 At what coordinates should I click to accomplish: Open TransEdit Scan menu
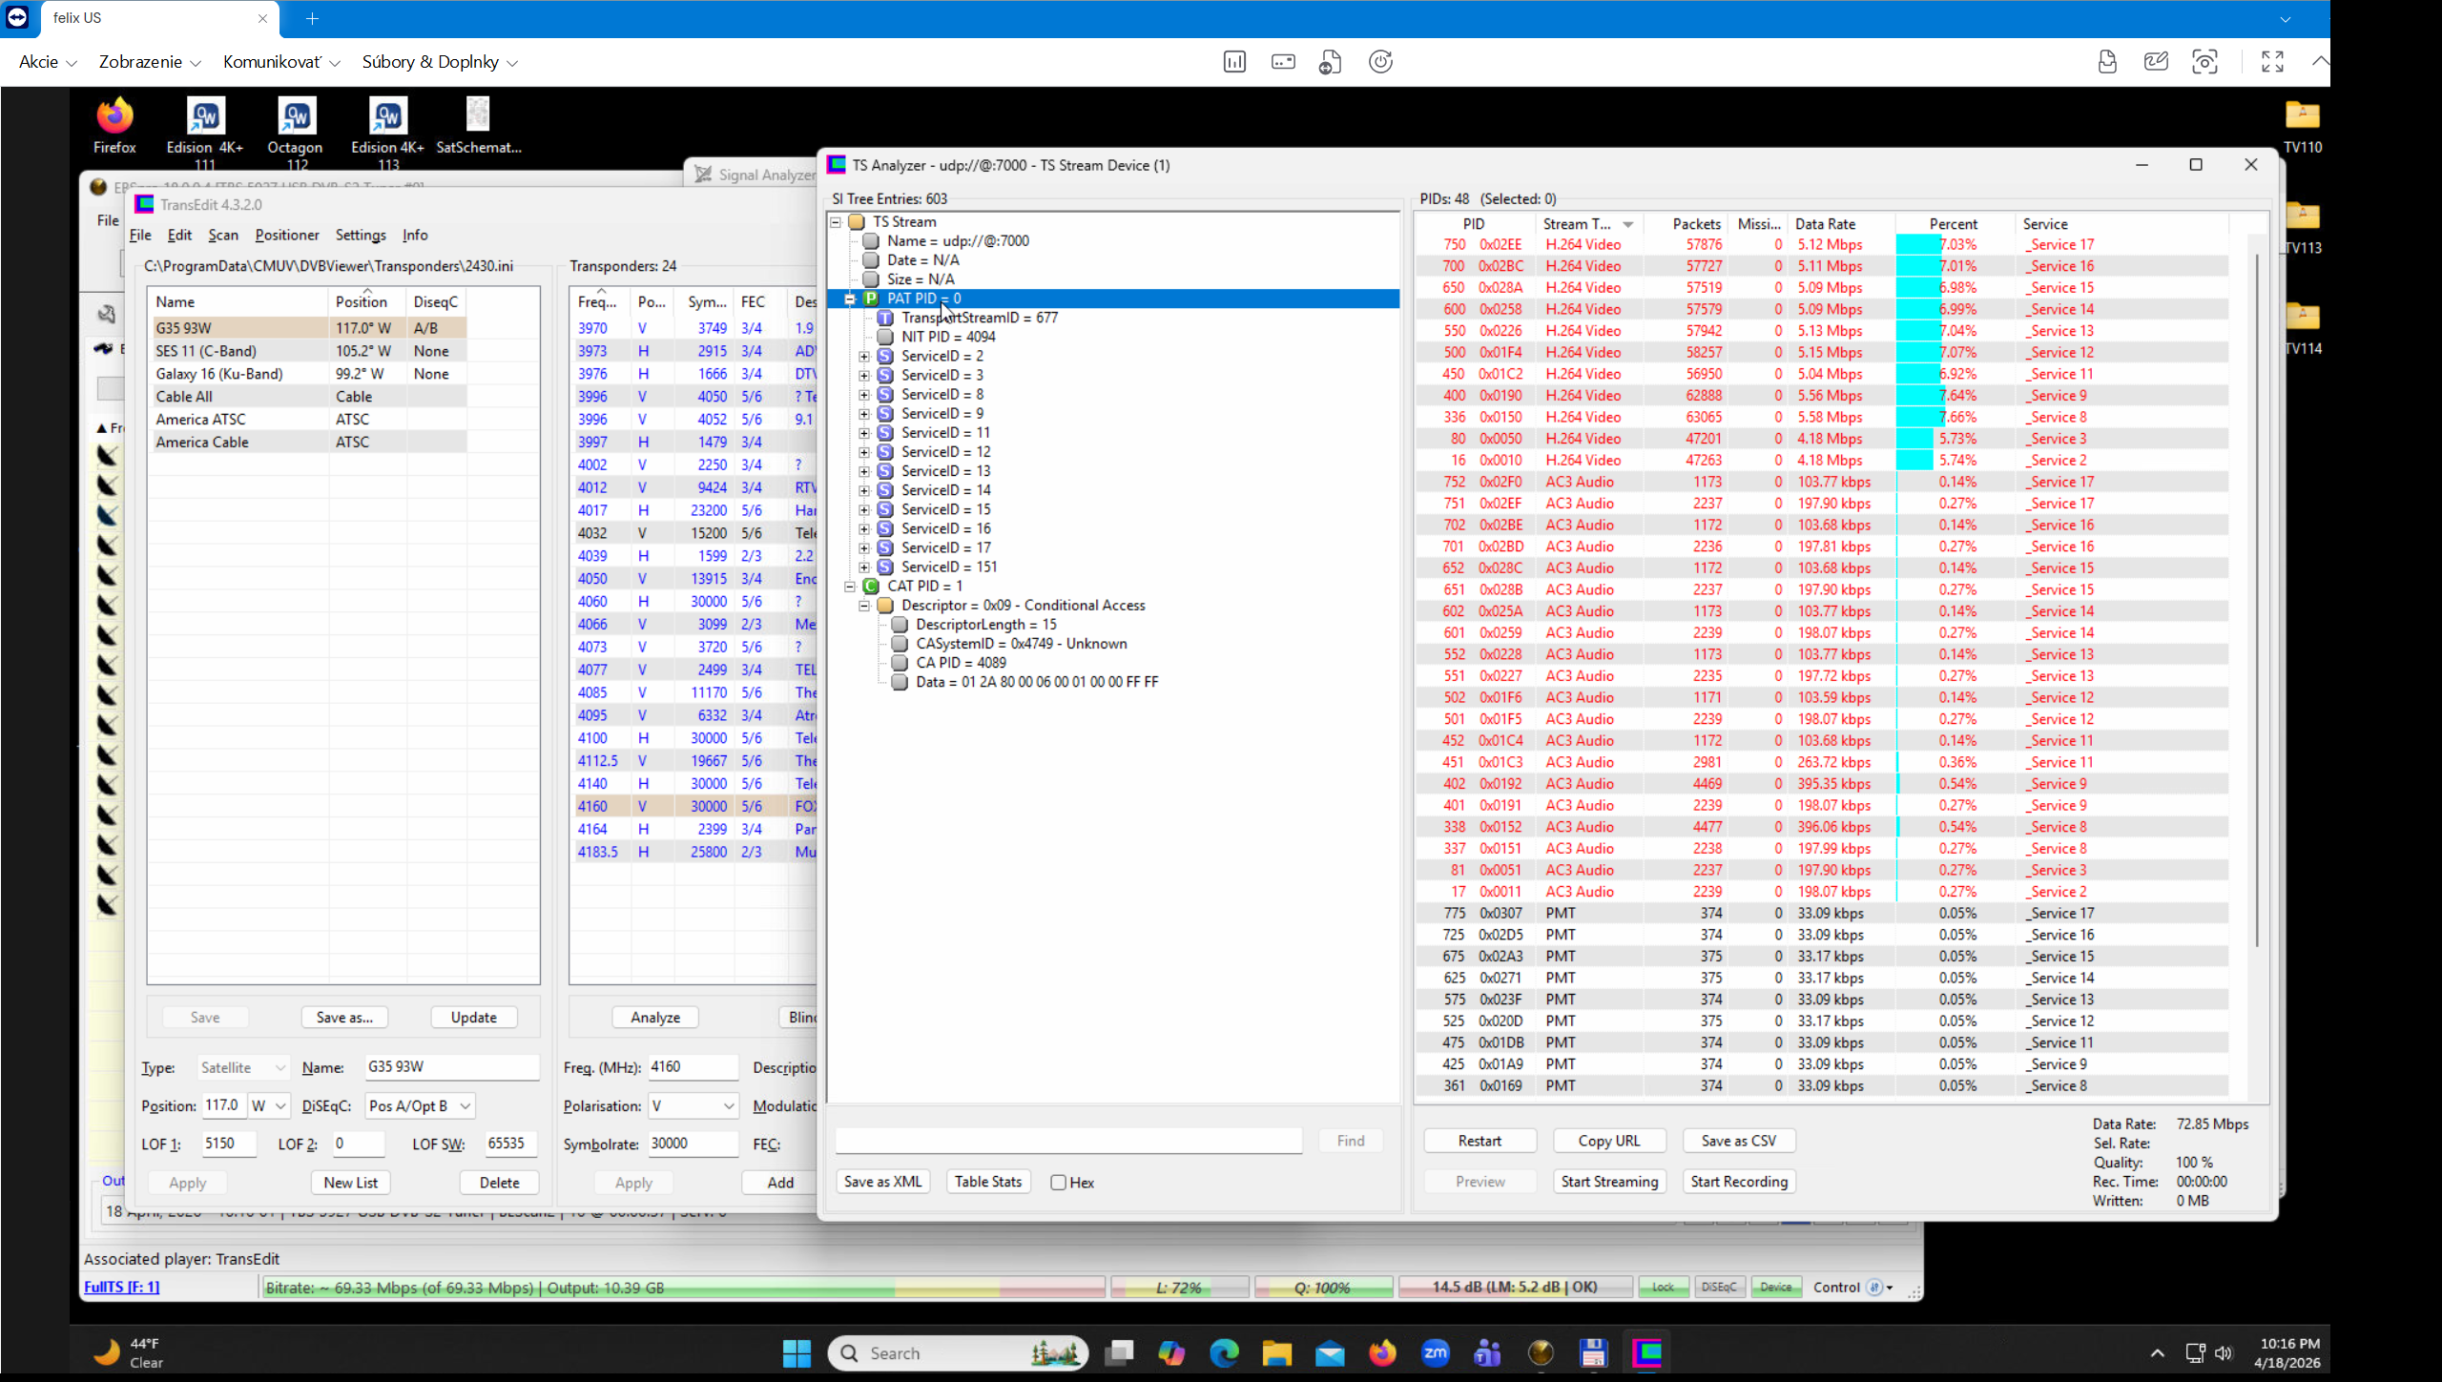(x=223, y=235)
